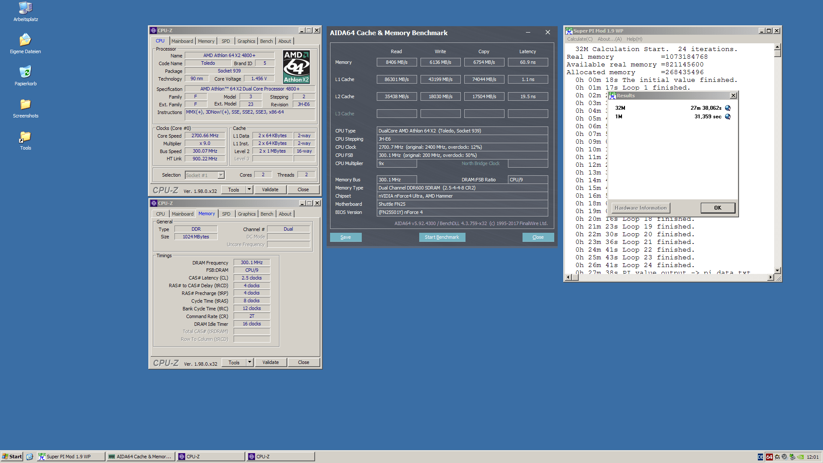The image size is (823, 463).
Task: Click the bottom CPU-Z window title icon
Action: coord(154,203)
